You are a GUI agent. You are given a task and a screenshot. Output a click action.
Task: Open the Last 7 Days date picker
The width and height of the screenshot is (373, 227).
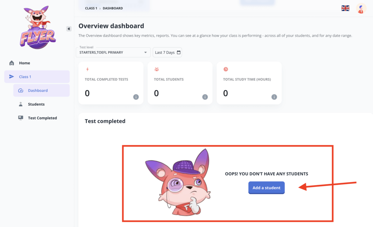point(167,52)
